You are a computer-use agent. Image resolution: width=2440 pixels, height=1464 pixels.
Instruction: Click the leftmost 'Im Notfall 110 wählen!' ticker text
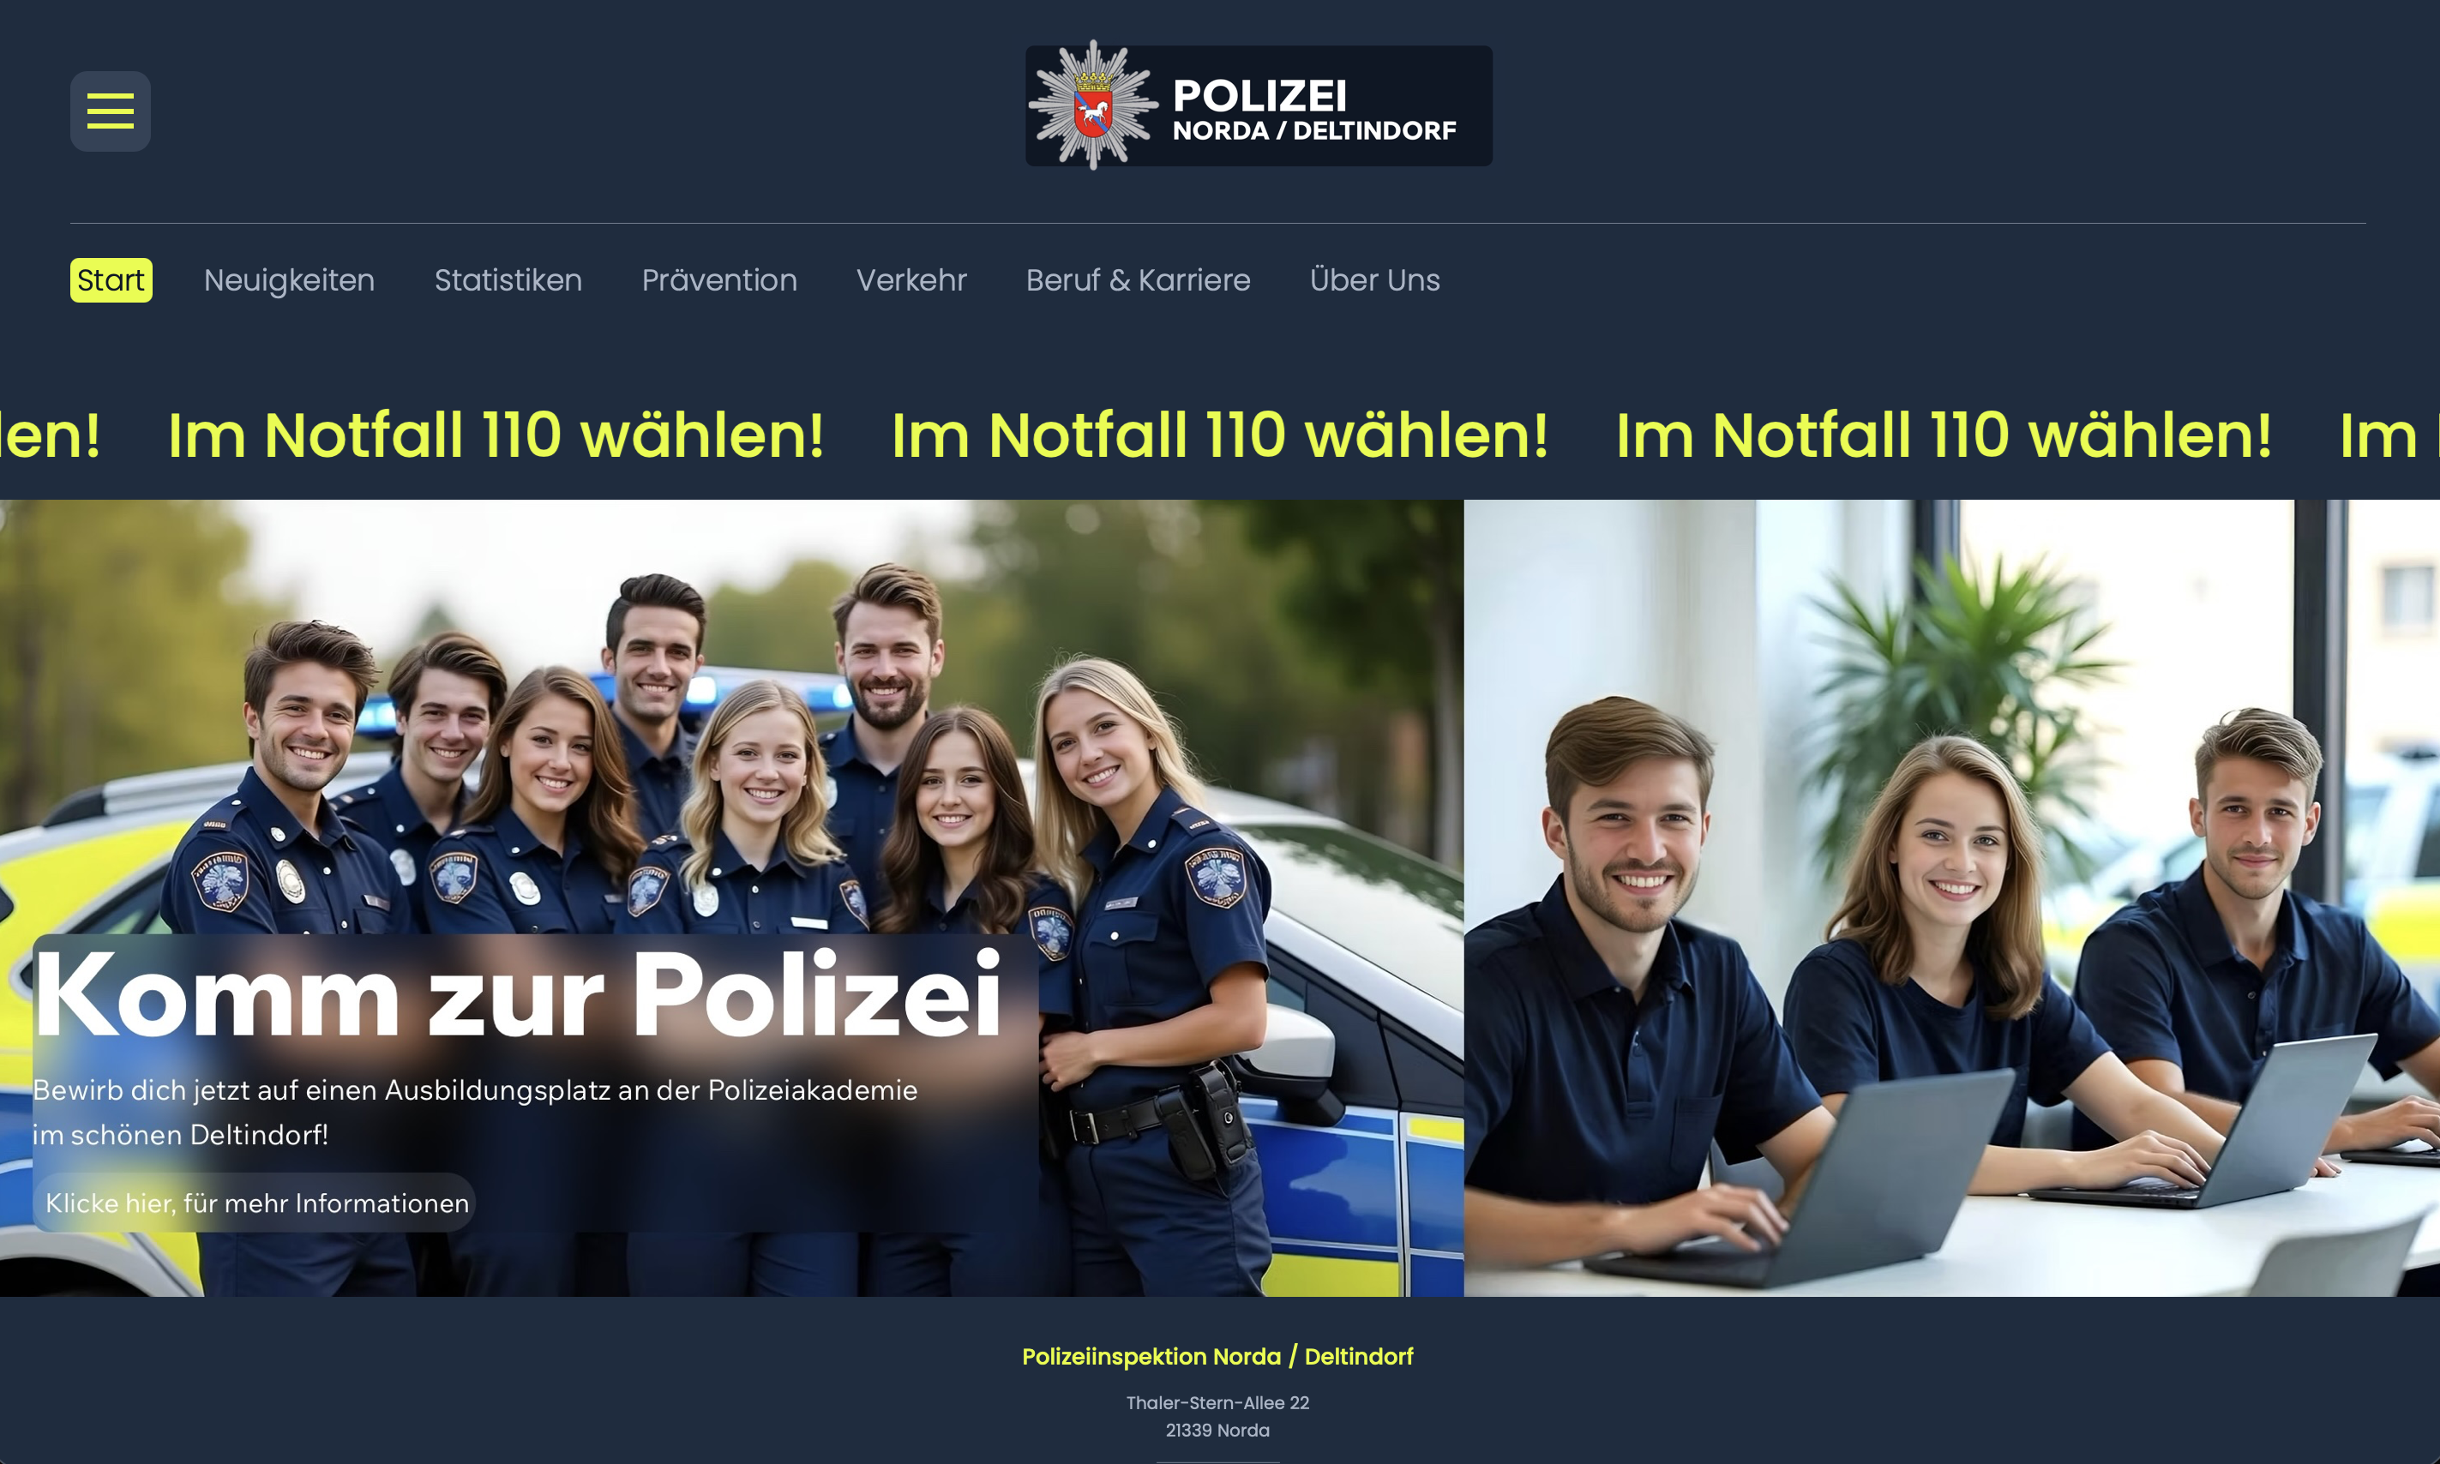coord(496,435)
